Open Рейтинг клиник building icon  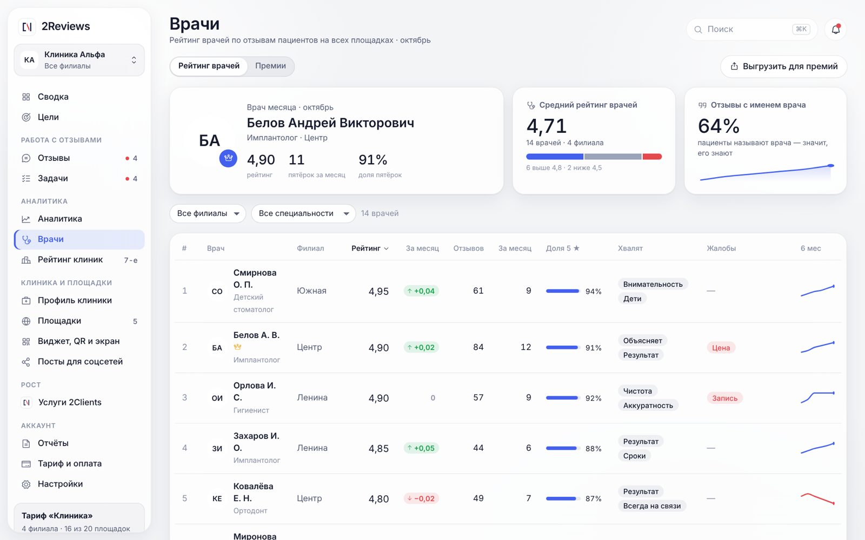26,260
